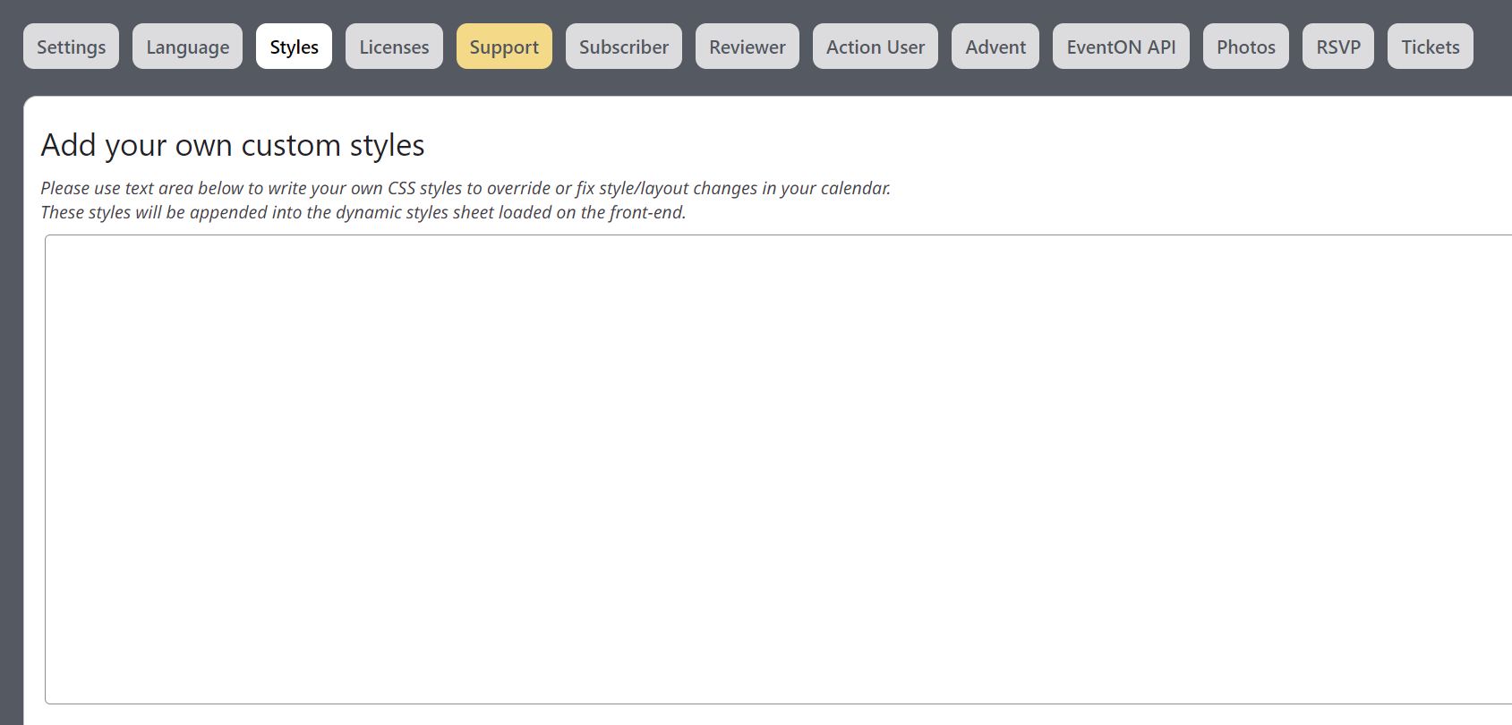Switch to the Language tab
Image resolution: width=1512 pixels, height=725 pixels.
(x=187, y=47)
